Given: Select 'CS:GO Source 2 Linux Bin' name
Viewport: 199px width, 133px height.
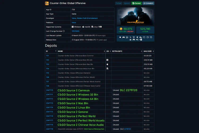Looking at the screenshot, I should (74, 108).
